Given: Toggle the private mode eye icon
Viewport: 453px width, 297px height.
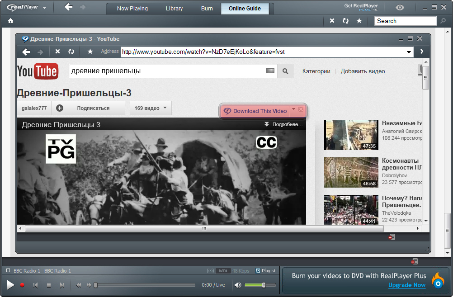Looking at the screenshot, I should [400, 8].
